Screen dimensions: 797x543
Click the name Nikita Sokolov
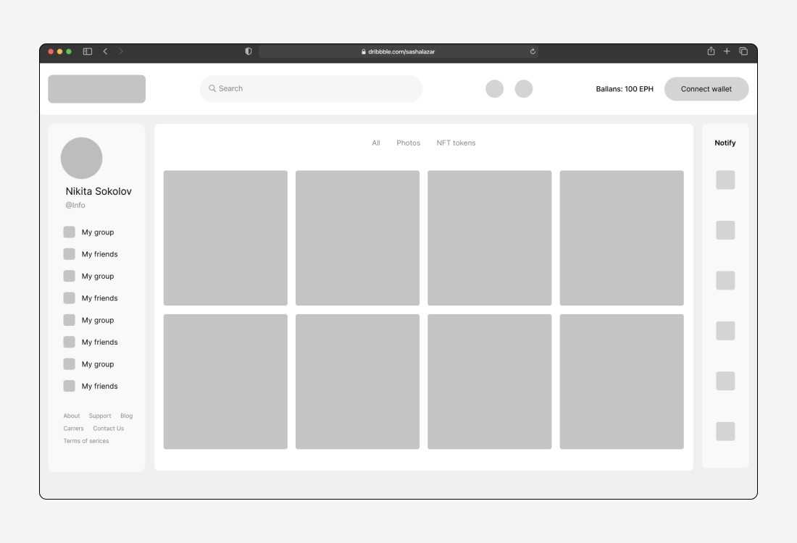click(99, 191)
